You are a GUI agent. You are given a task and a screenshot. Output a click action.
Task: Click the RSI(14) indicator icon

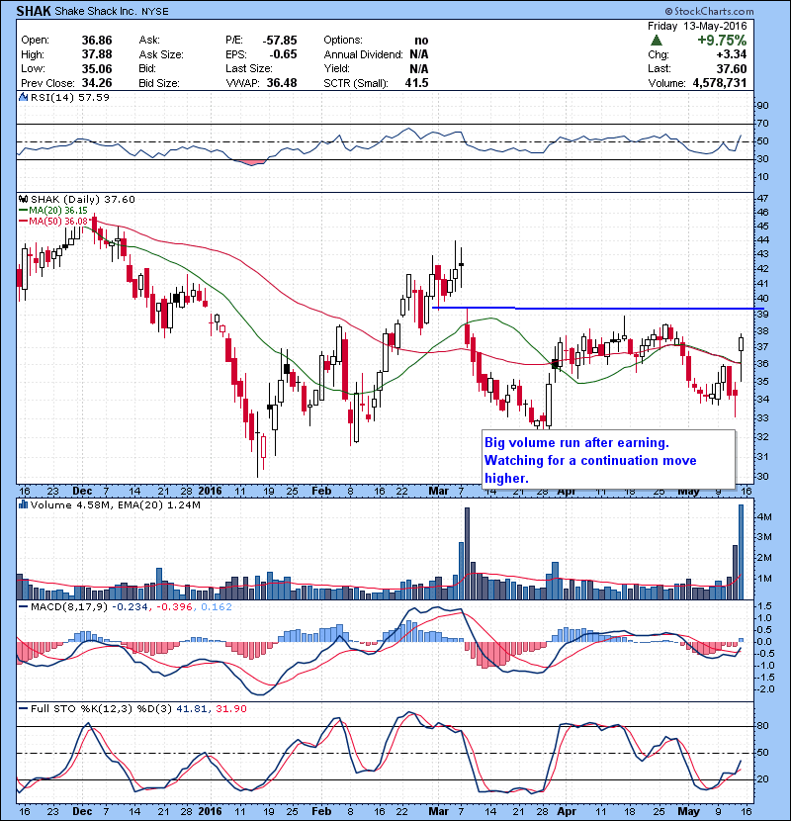tap(23, 97)
